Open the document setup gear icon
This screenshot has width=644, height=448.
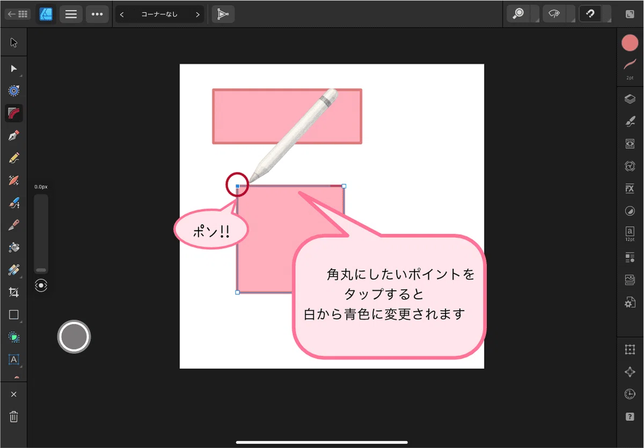pyautogui.click(x=630, y=302)
